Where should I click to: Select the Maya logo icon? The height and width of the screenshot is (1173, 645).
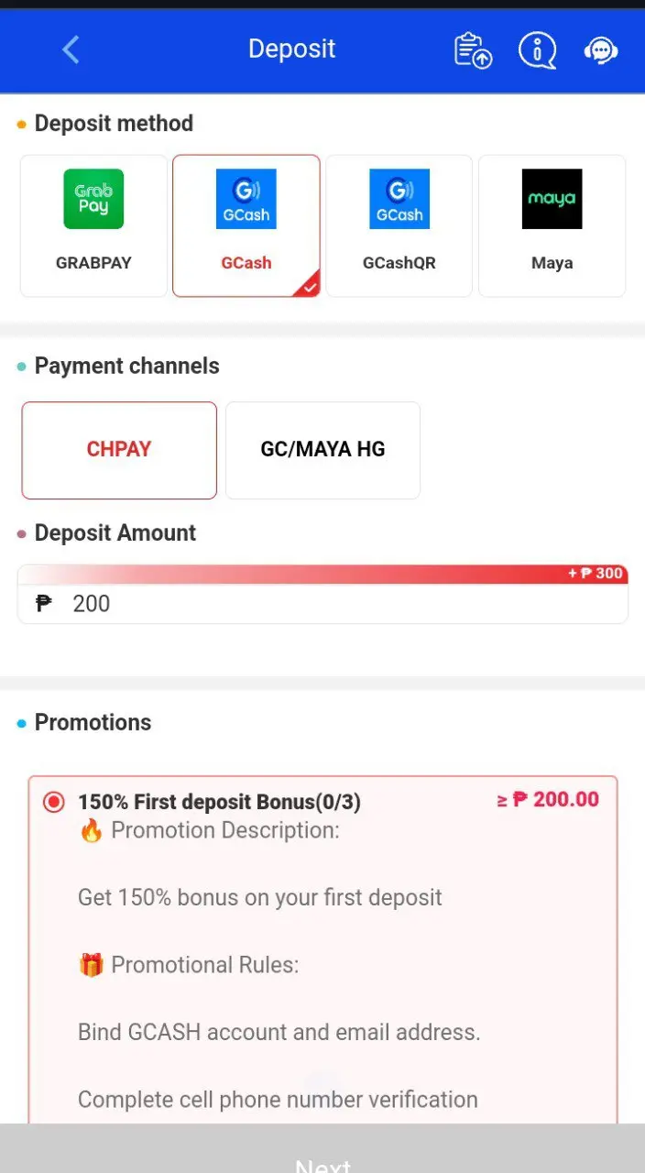coord(552,199)
